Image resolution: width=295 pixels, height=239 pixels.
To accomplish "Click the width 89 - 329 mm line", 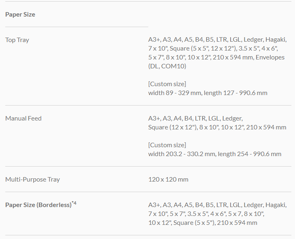I will click(207, 93).
